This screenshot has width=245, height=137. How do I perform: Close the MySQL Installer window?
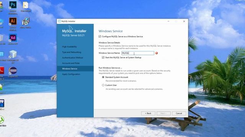(184, 21)
